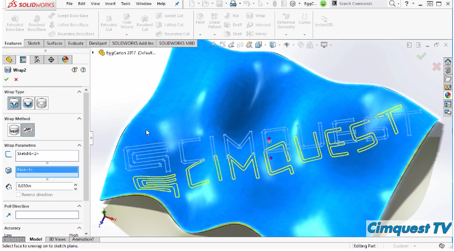The width and height of the screenshot is (454, 251).
Task: Increase thickness with the up stepper arrow
Action: tap(76, 184)
